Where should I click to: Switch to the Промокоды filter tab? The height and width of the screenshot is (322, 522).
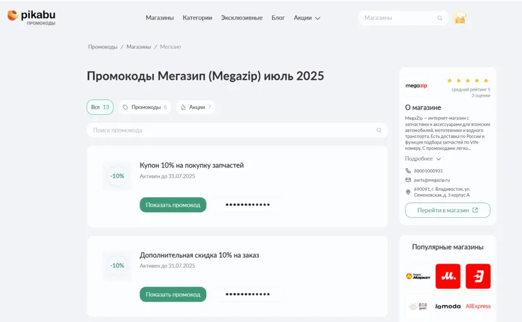click(145, 107)
